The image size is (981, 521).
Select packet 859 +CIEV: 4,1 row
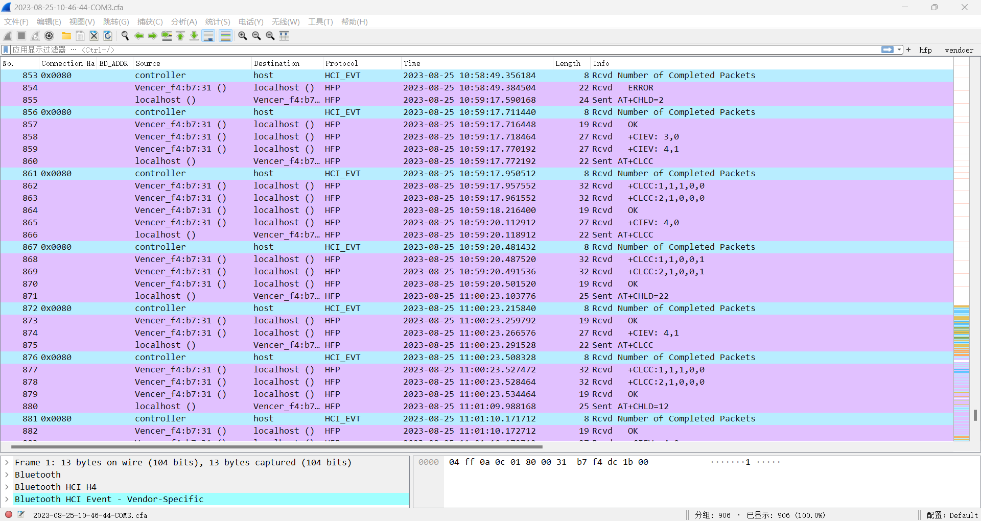[477, 149]
